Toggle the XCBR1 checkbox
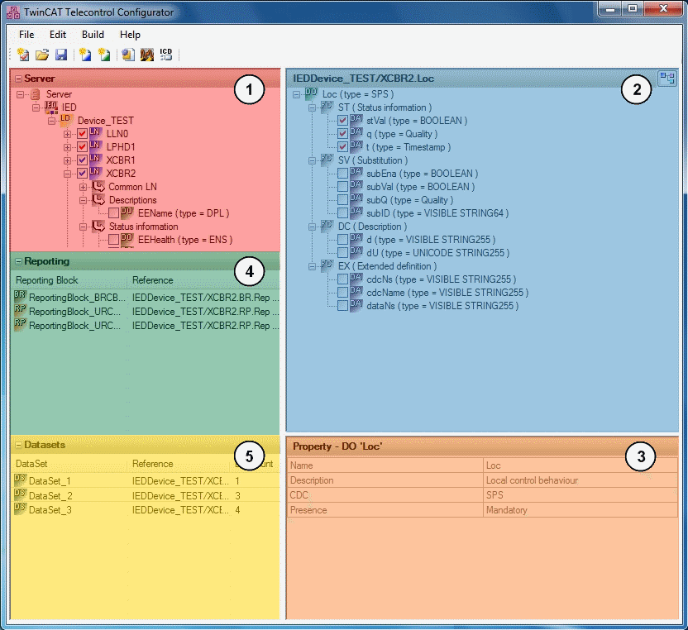 [82, 160]
